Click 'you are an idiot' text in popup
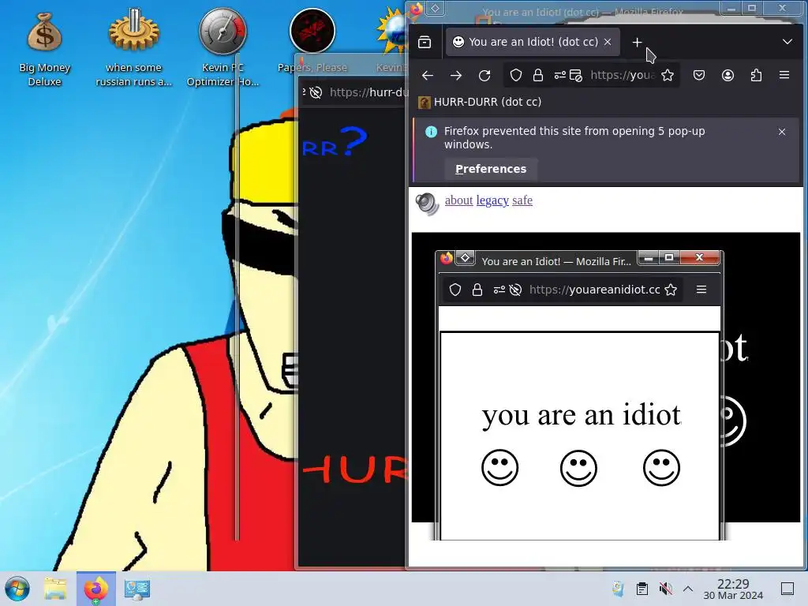 (582, 415)
